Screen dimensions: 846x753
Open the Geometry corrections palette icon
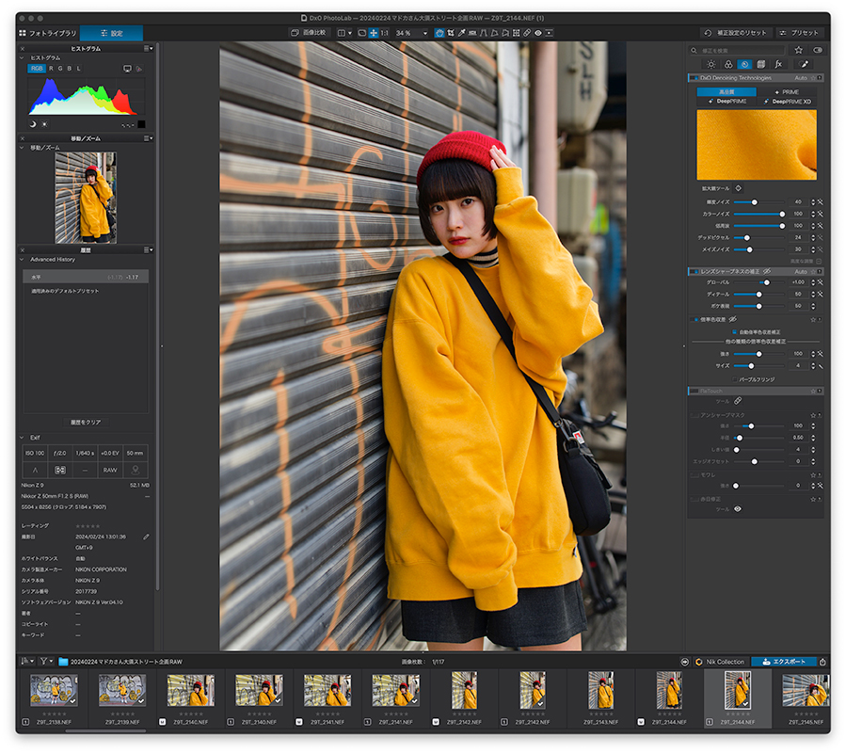761,64
